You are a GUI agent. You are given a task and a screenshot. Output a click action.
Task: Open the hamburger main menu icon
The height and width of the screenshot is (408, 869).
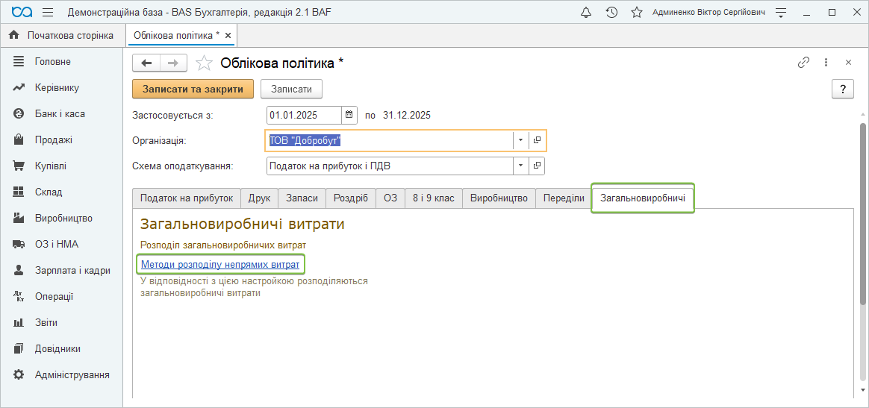48,13
